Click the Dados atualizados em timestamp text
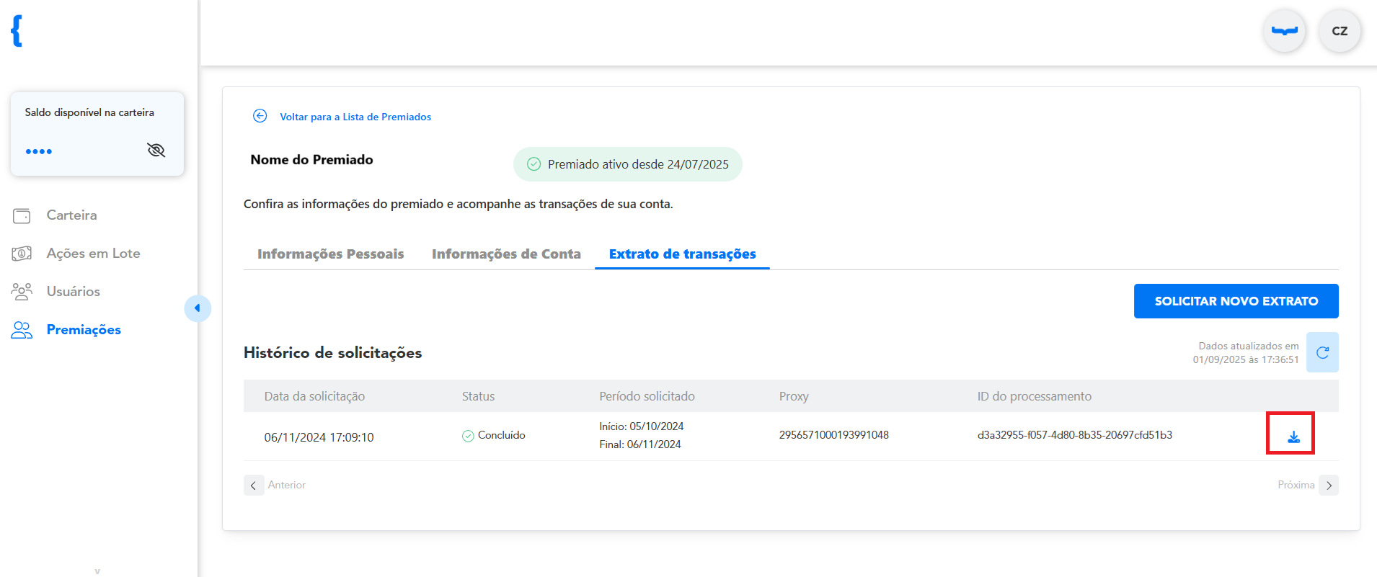This screenshot has width=1377, height=577. coord(1246,353)
